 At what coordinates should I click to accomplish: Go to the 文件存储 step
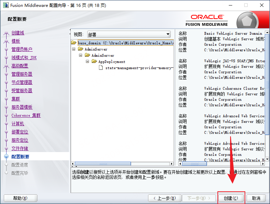20,149
